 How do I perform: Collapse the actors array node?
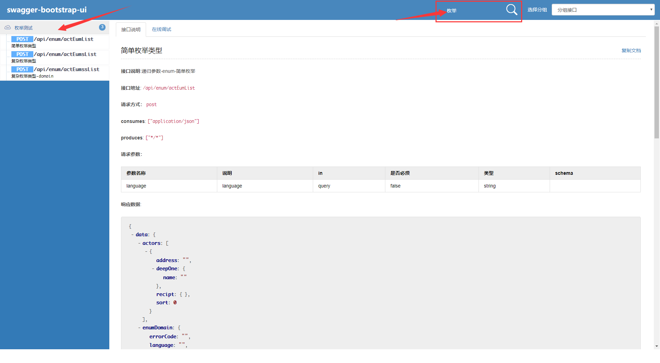point(139,243)
